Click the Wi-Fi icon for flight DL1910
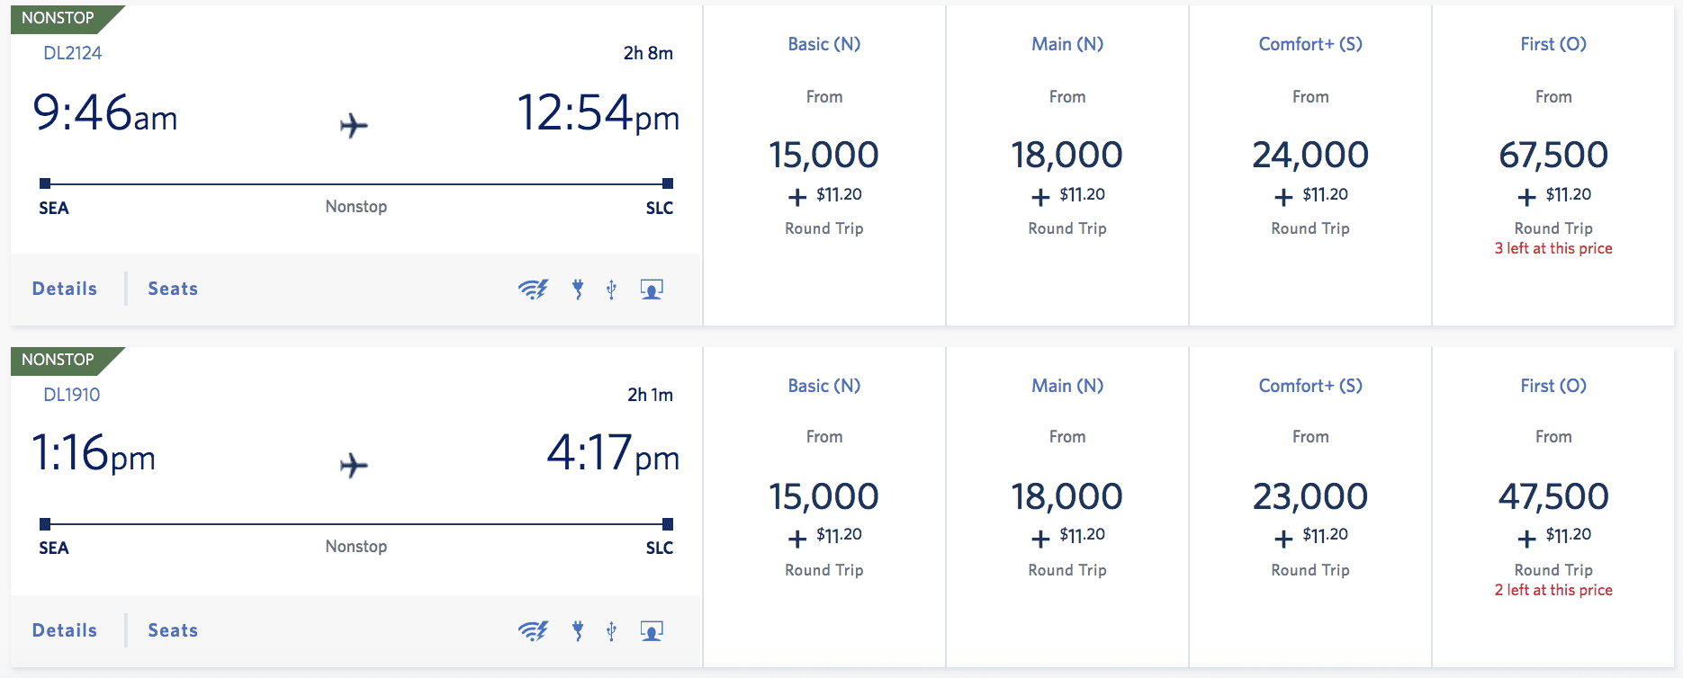1683x678 pixels. point(533,630)
